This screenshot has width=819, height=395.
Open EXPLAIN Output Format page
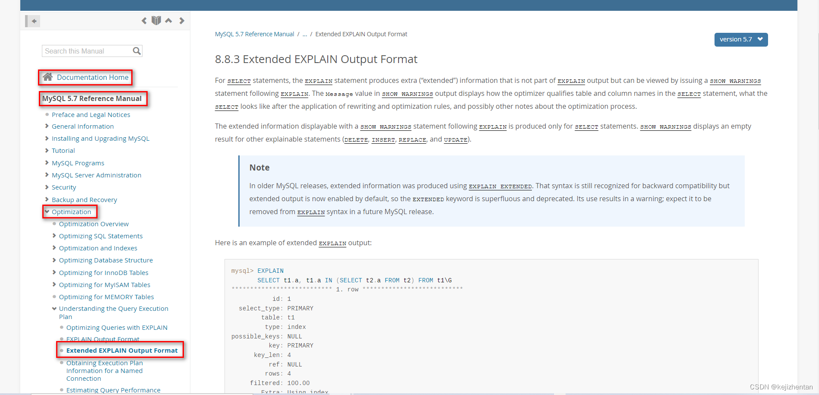pos(103,339)
